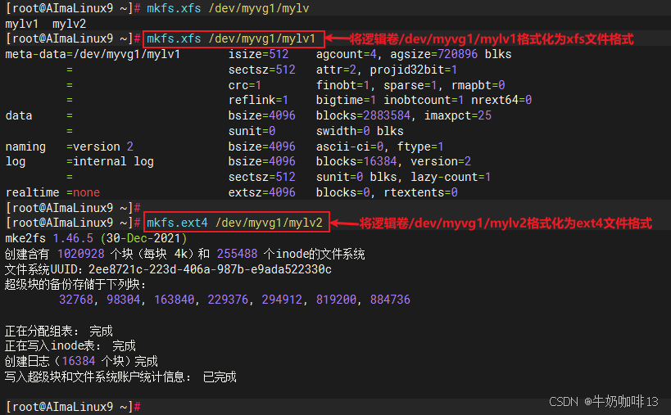Viewport: 671px width, 415px height.
Task: Click the 'extsz=4096' value
Action: pyautogui.click(x=262, y=192)
